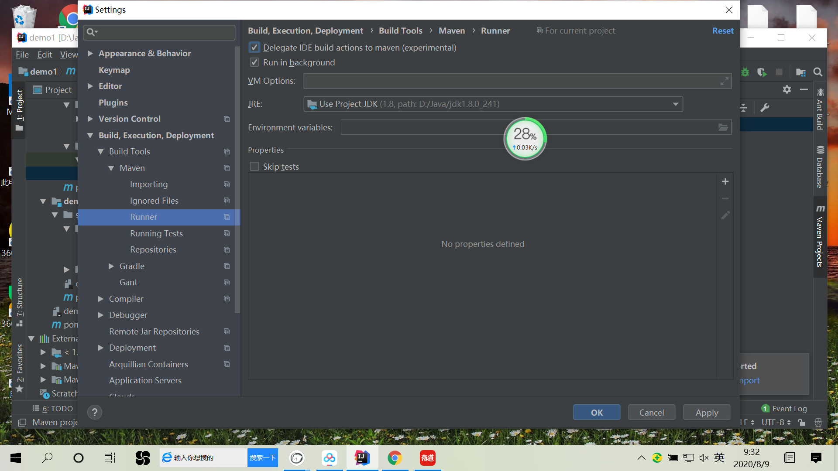Click the Maven wrench settings icon

click(x=765, y=108)
